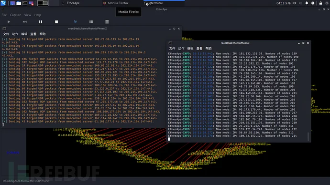This screenshot has width=330, height=185.
Task: Click the line with Number of nodes 214
Action: coord(232,136)
